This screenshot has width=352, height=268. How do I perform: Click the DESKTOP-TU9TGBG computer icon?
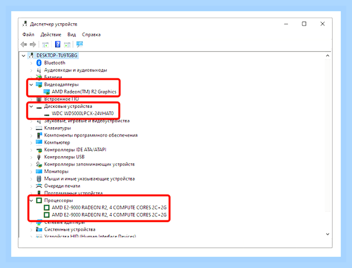[31, 55]
